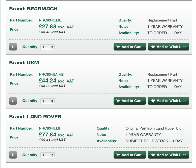Select the £27.88 excl VAT price

(x=57, y=27)
